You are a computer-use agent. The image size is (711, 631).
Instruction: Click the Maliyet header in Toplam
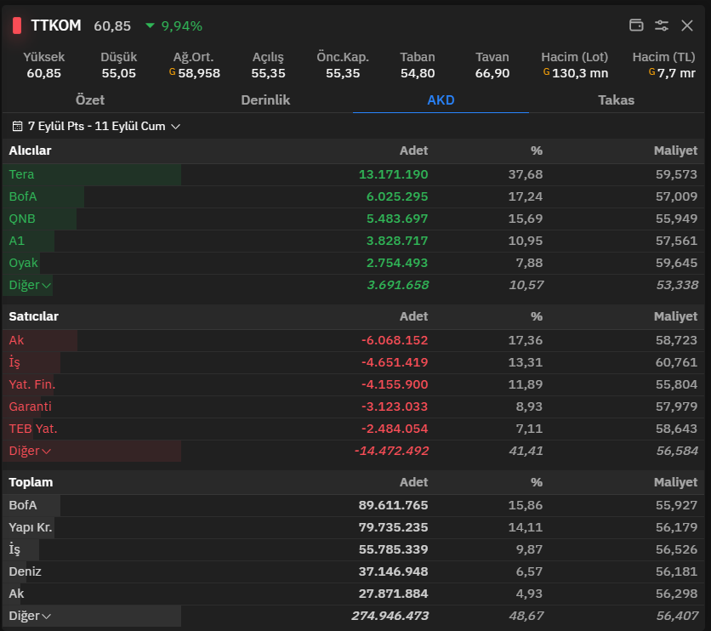675,482
